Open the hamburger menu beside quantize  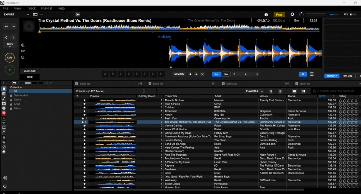(312, 74)
